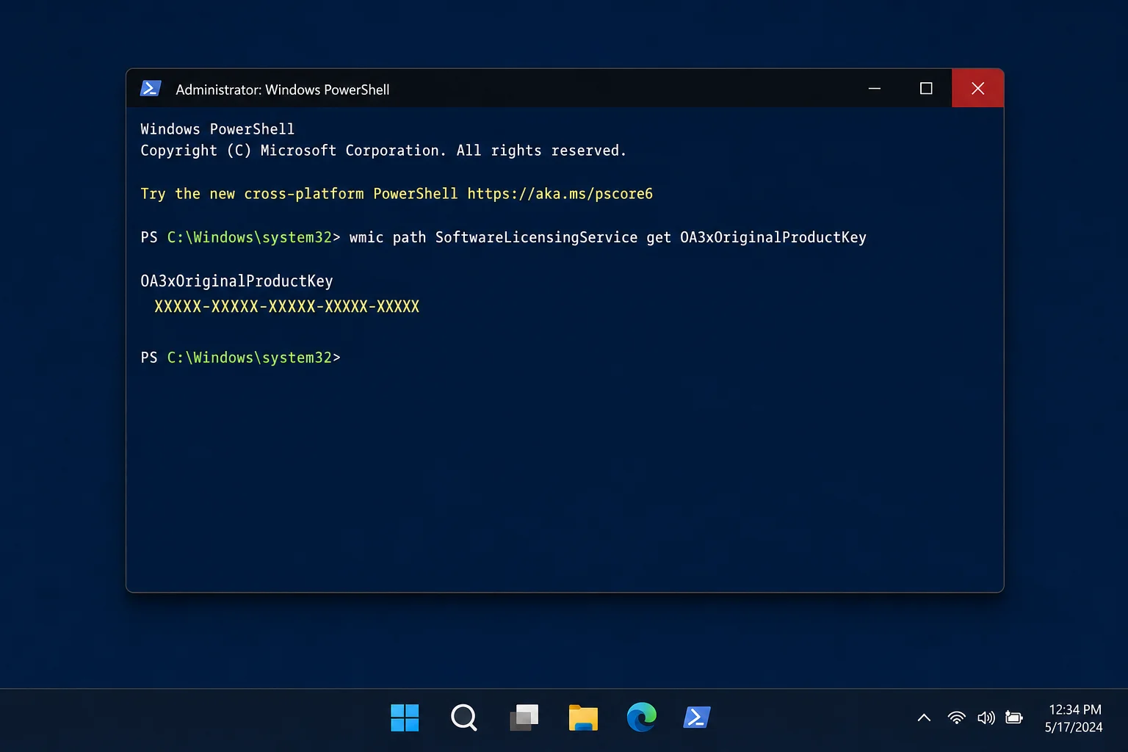Click the wmic path SoftwareLicensingService command text
Image resolution: width=1128 pixels, height=752 pixels.
point(608,237)
